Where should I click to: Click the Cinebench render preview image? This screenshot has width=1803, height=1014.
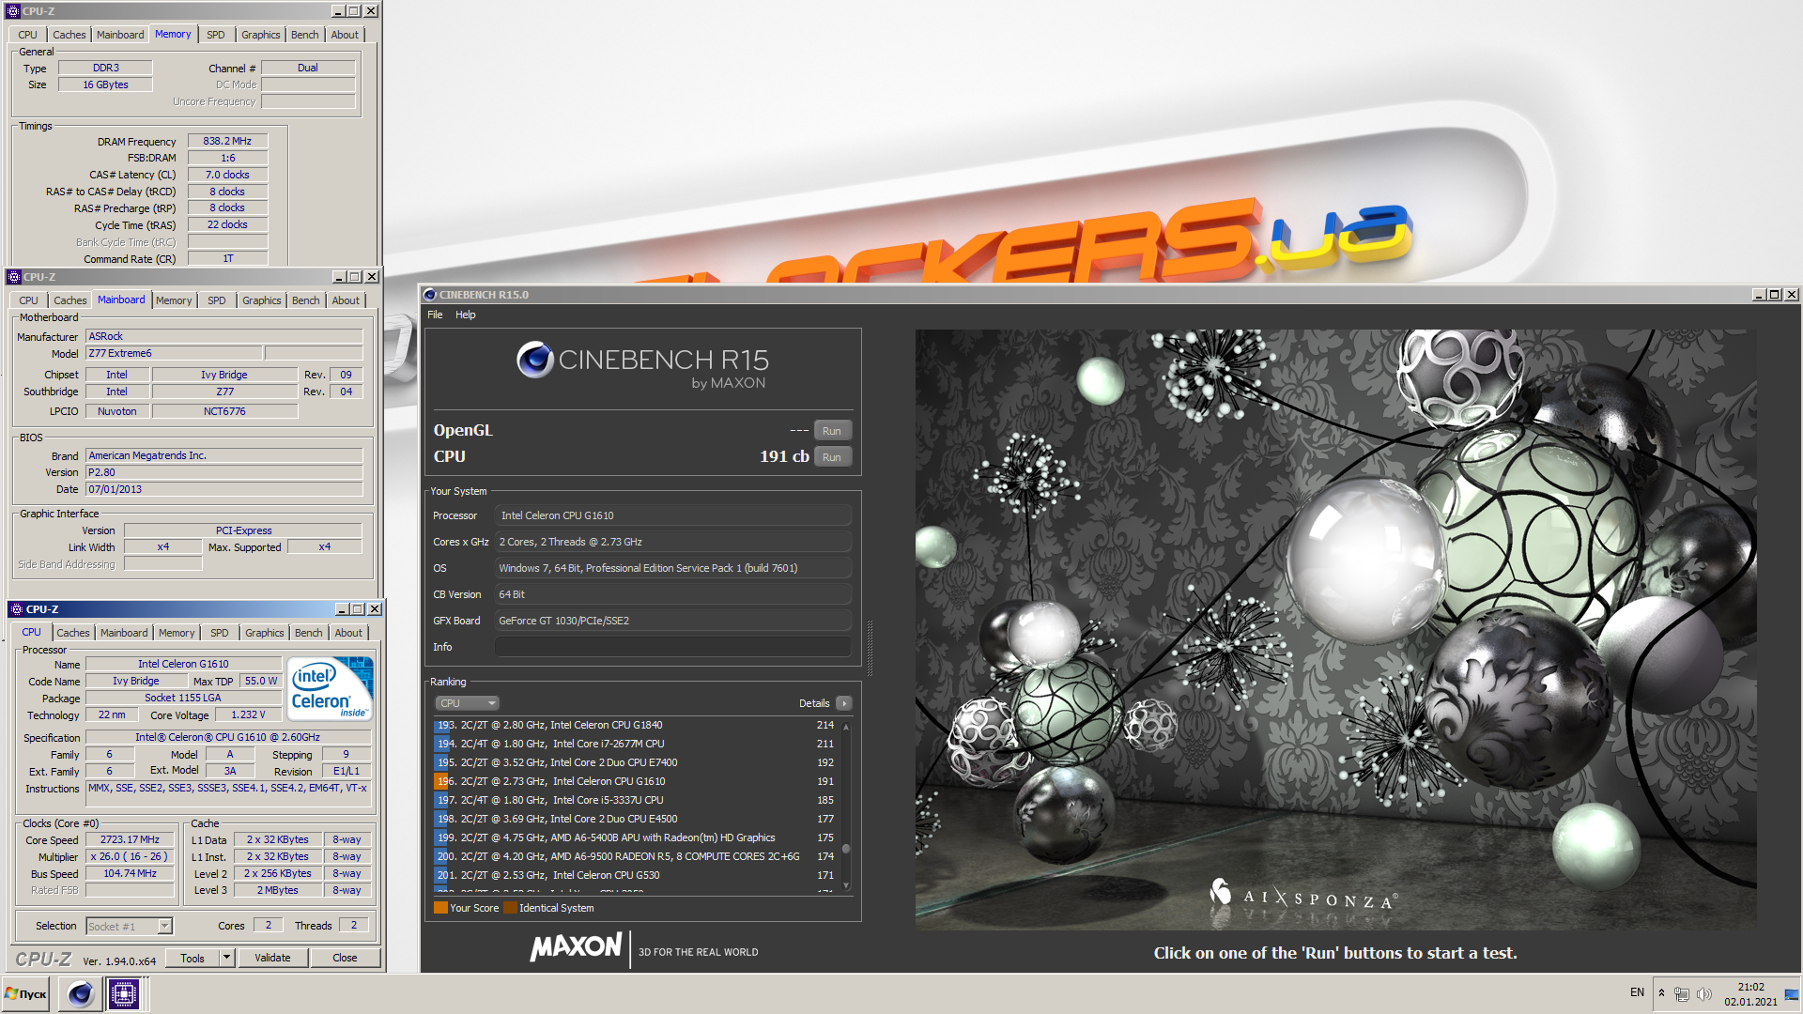tap(1335, 629)
